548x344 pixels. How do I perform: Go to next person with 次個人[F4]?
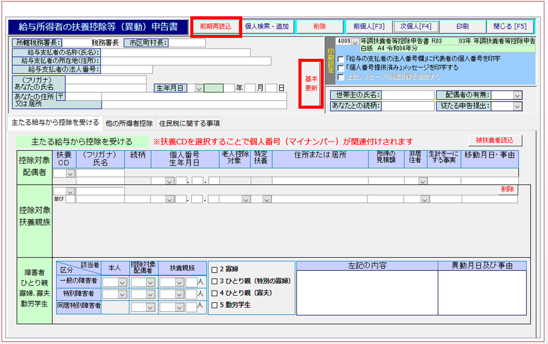(x=416, y=27)
